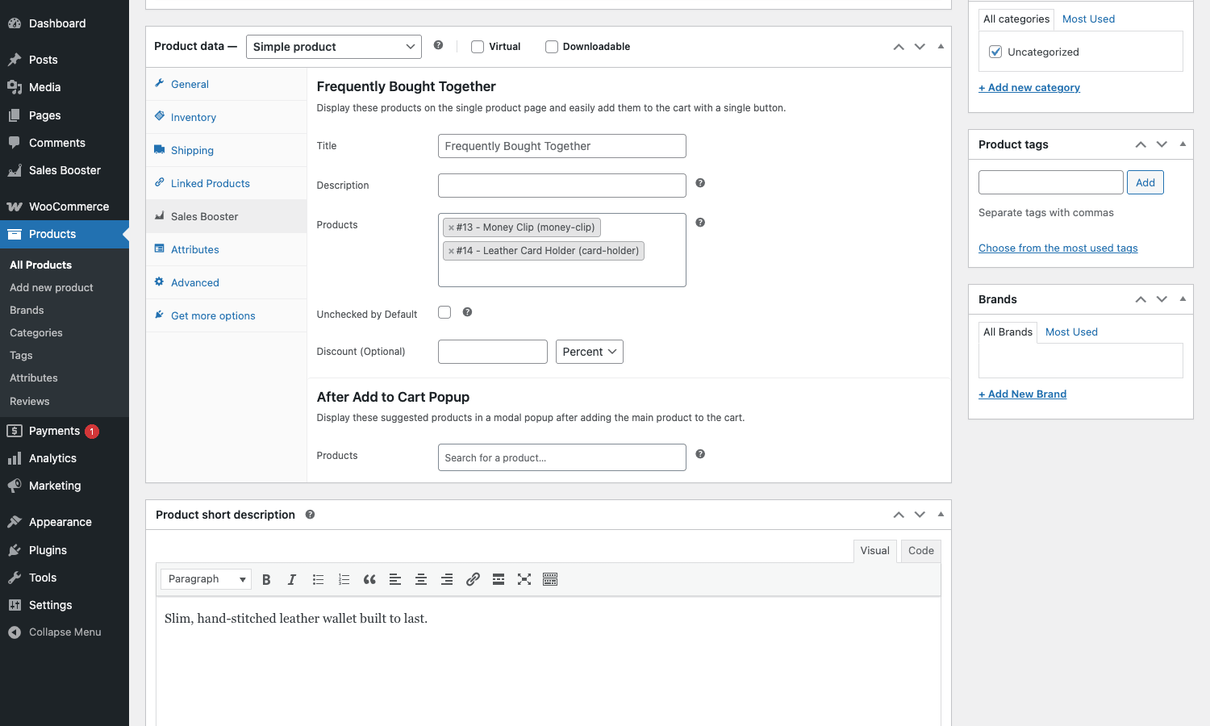1210x726 pixels.
Task: Remove #14 Leather Card Holder from products
Action: 451,252
